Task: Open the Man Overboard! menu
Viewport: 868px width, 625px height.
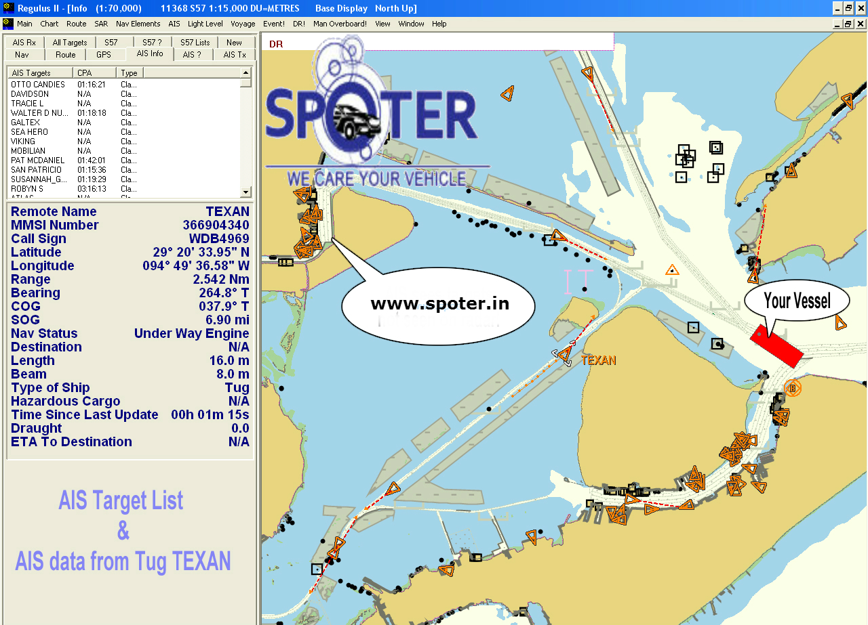Action: [x=340, y=24]
